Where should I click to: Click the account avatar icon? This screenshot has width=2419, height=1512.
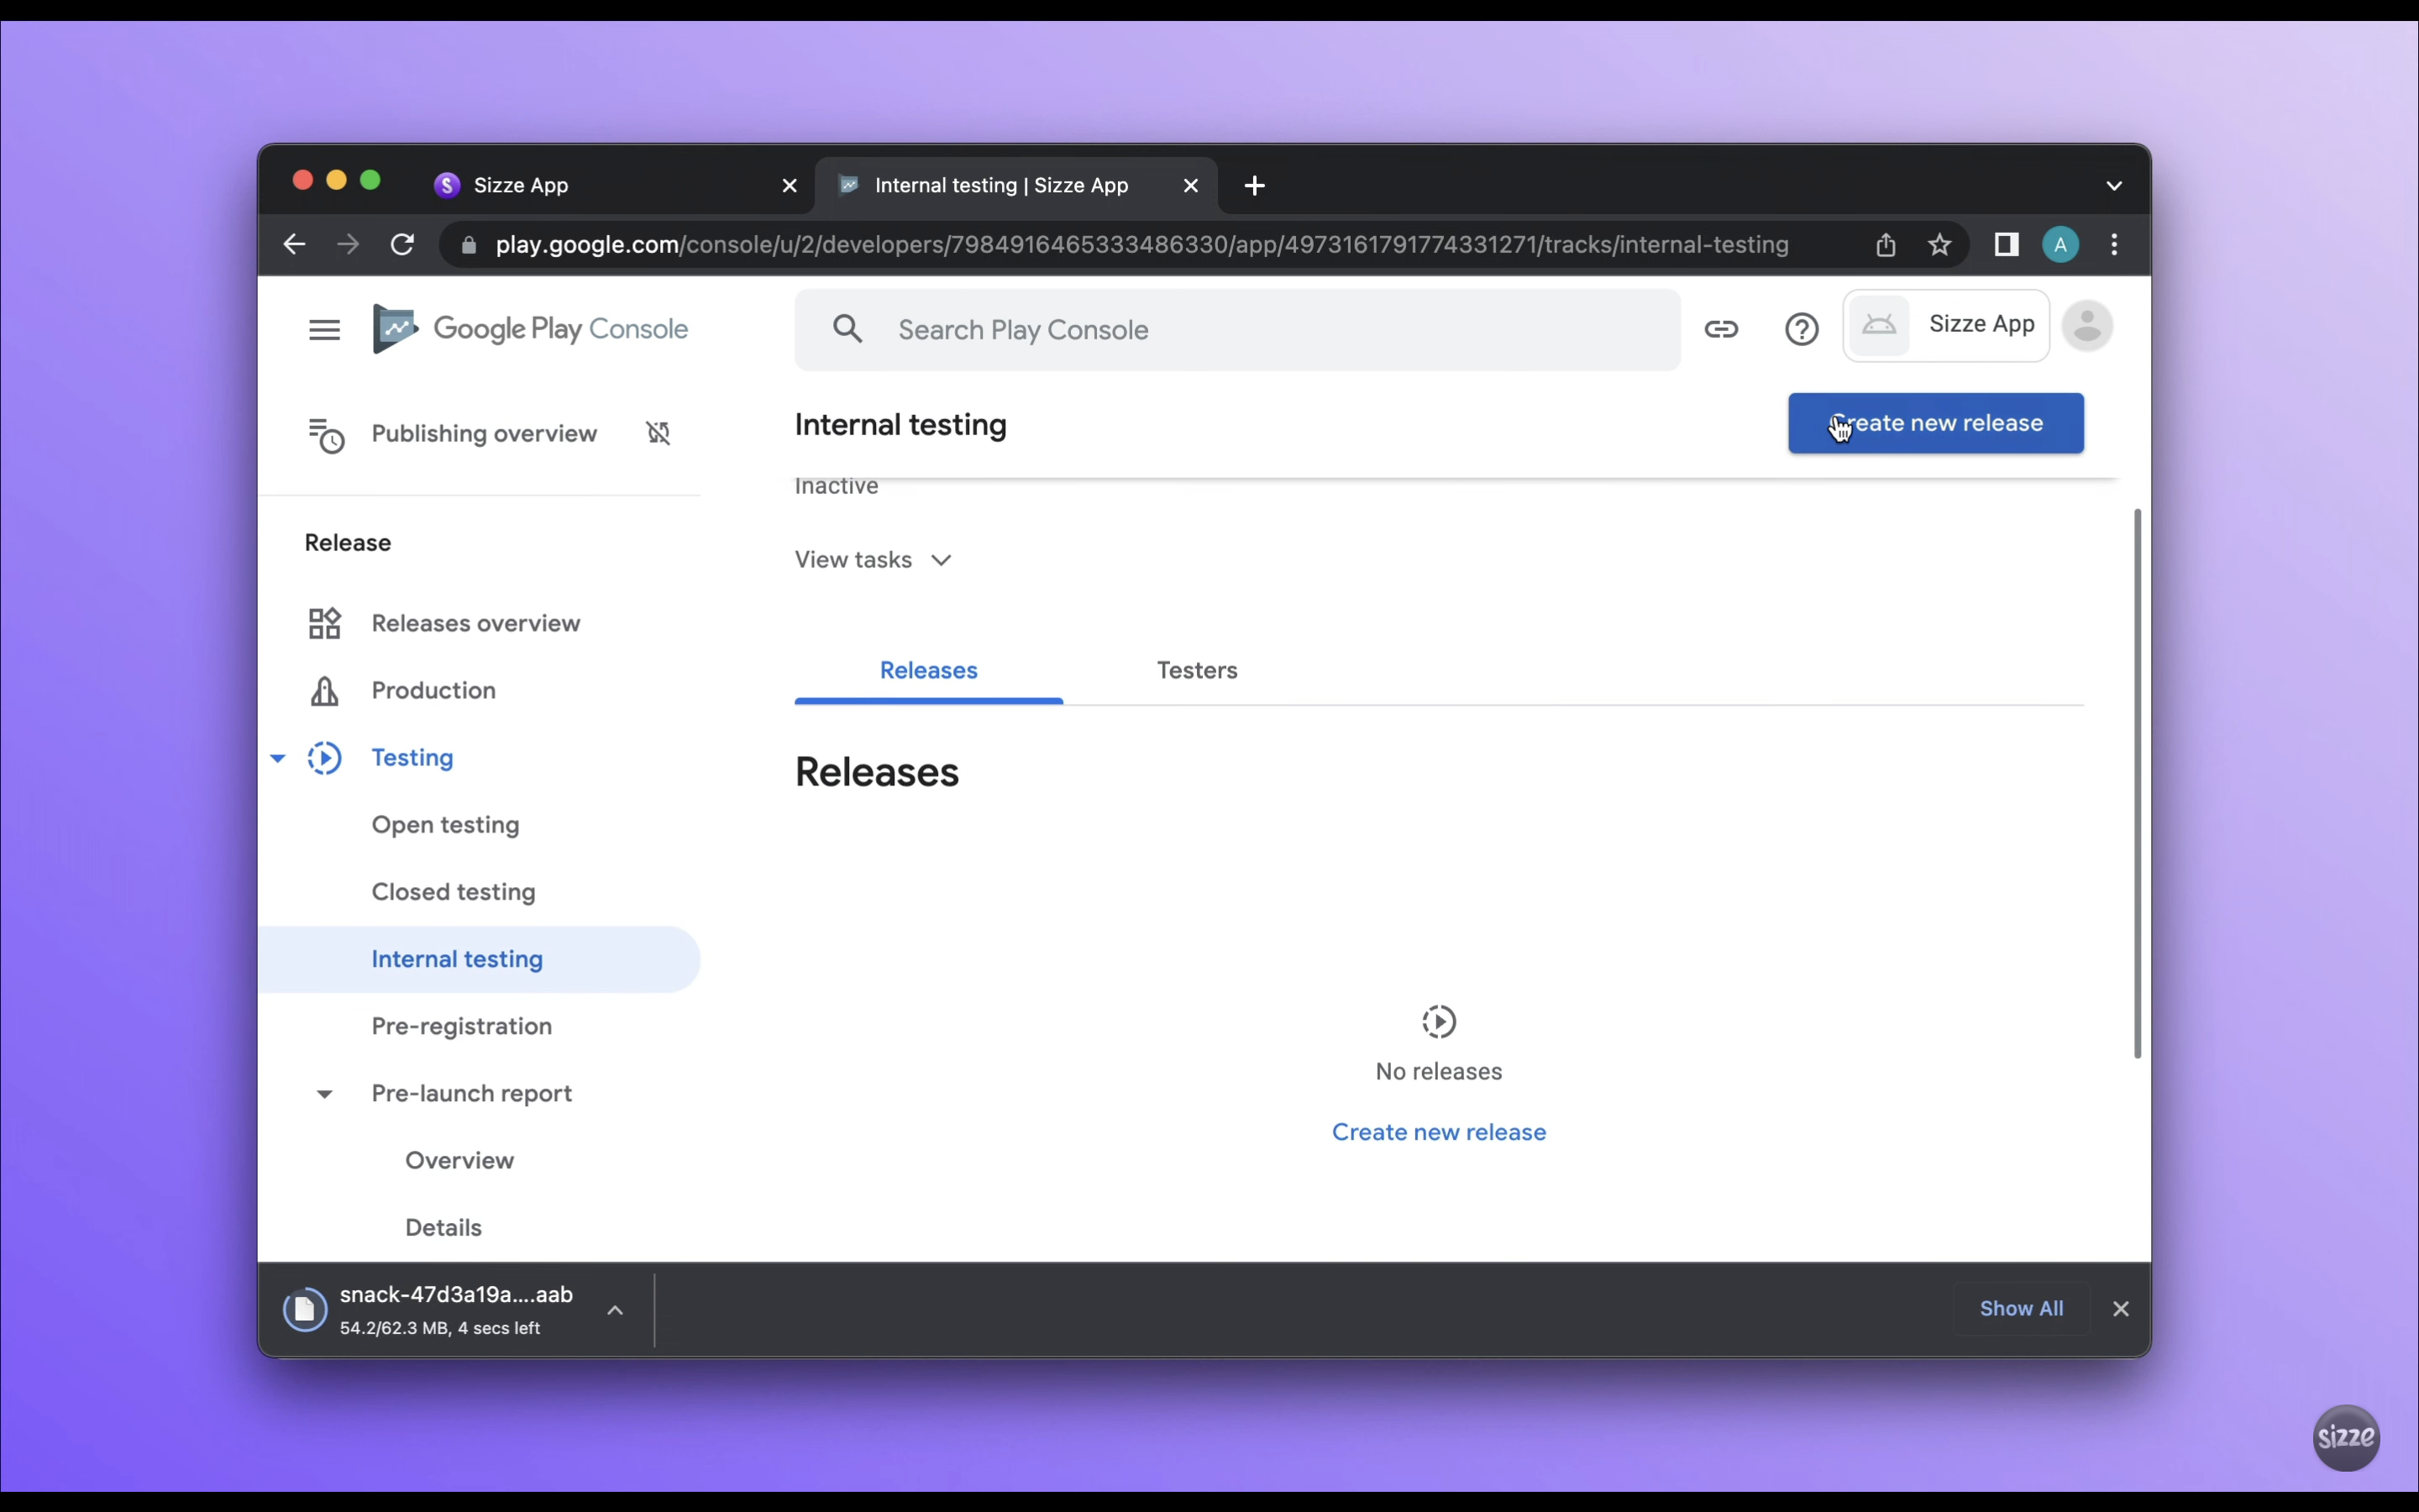(2087, 326)
